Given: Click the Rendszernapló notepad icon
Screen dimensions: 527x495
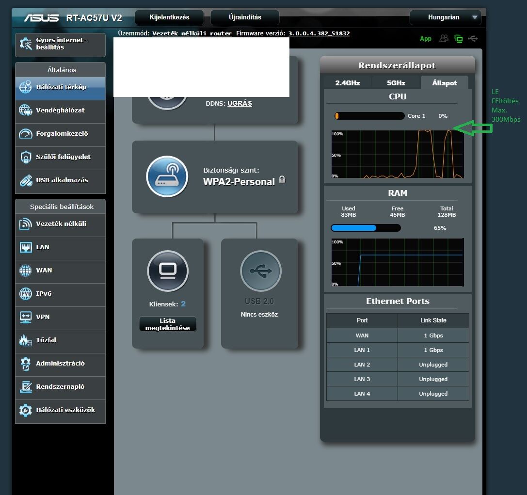Looking at the screenshot, I should click(26, 387).
